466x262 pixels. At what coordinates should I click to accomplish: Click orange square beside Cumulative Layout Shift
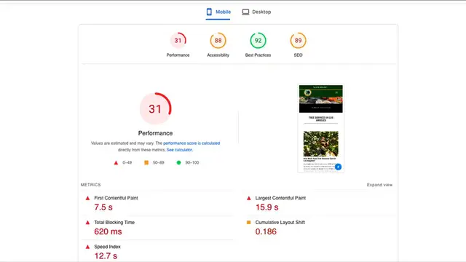[249, 222]
